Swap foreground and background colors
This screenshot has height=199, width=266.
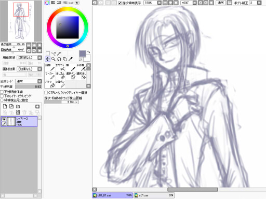point(88,52)
